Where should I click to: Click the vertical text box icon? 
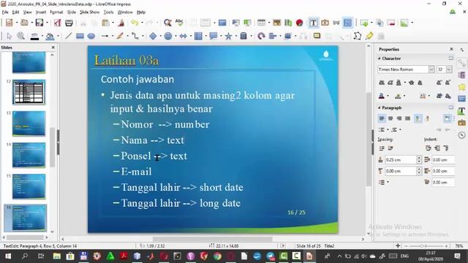(325, 23)
